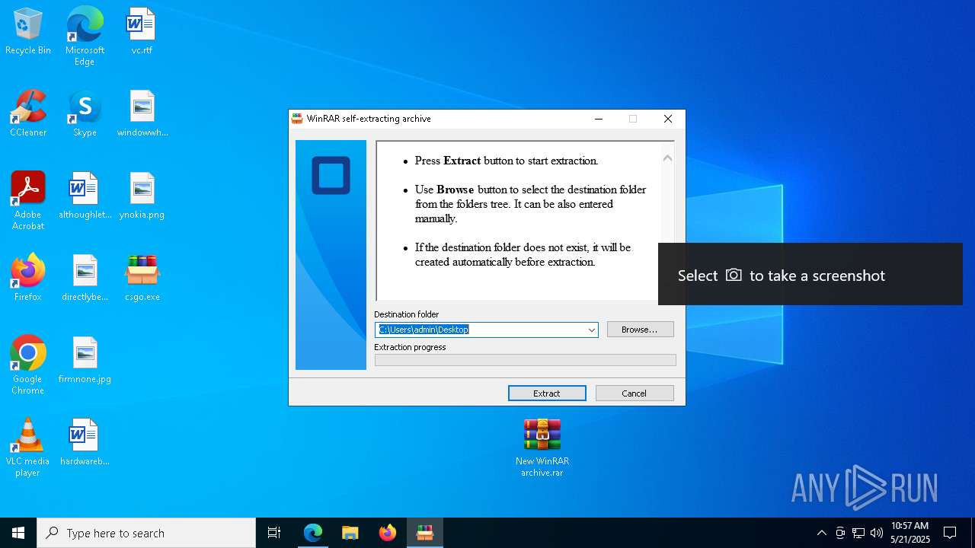
Task: Open Task View on the taskbar
Action: tap(274, 533)
